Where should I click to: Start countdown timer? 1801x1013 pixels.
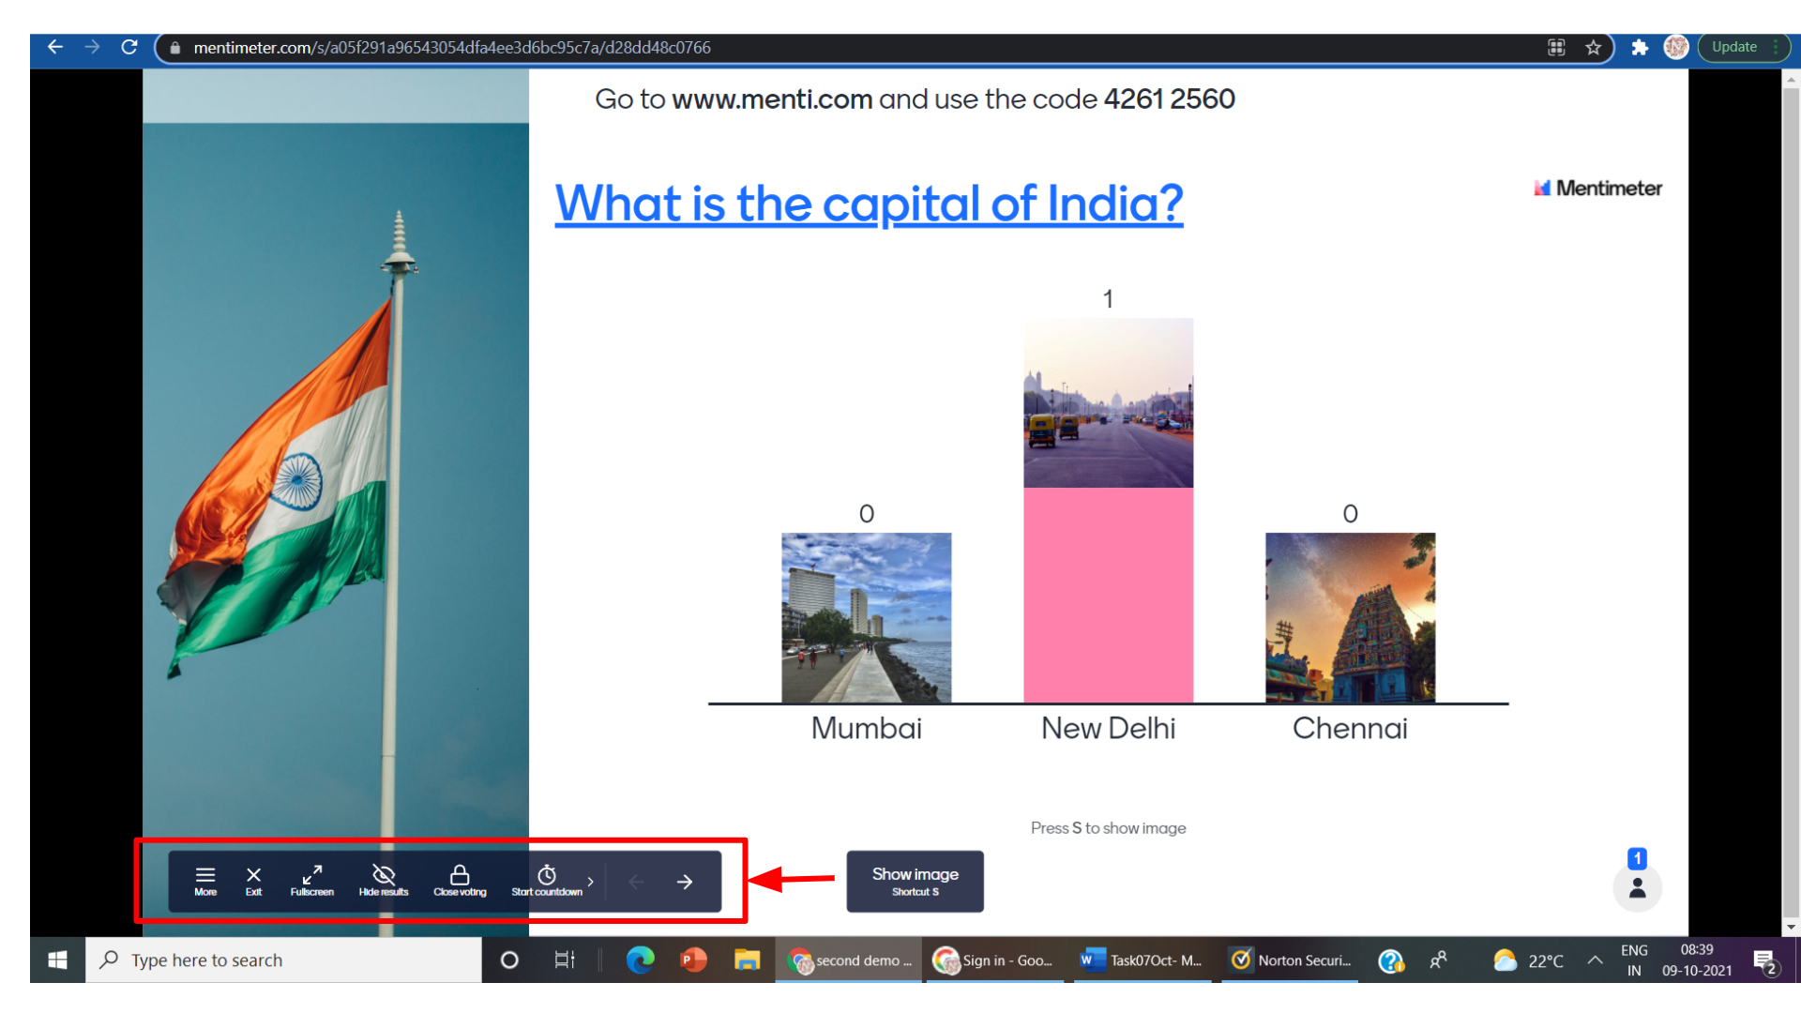point(547,880)
